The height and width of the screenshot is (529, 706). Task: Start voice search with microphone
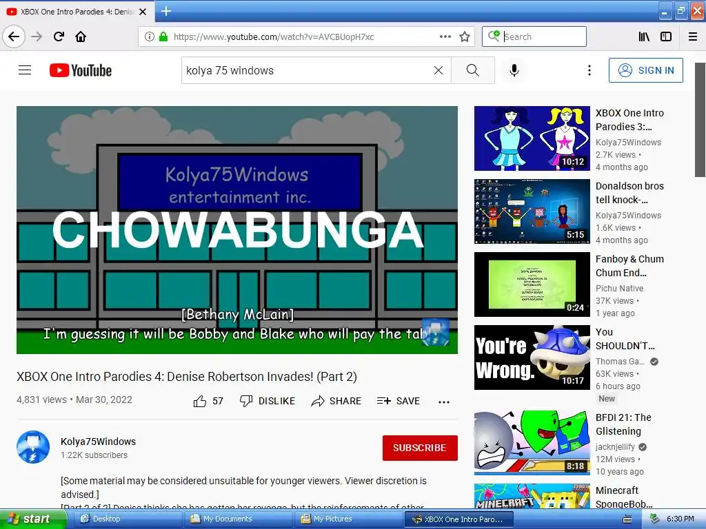click(x=514, y=70)
